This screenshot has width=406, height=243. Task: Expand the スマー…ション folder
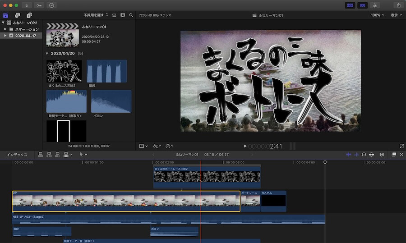(5, 29)
